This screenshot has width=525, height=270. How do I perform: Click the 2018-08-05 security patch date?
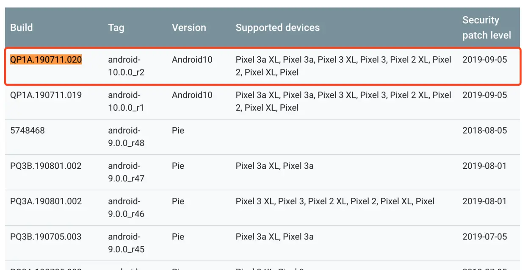point(484,131)
